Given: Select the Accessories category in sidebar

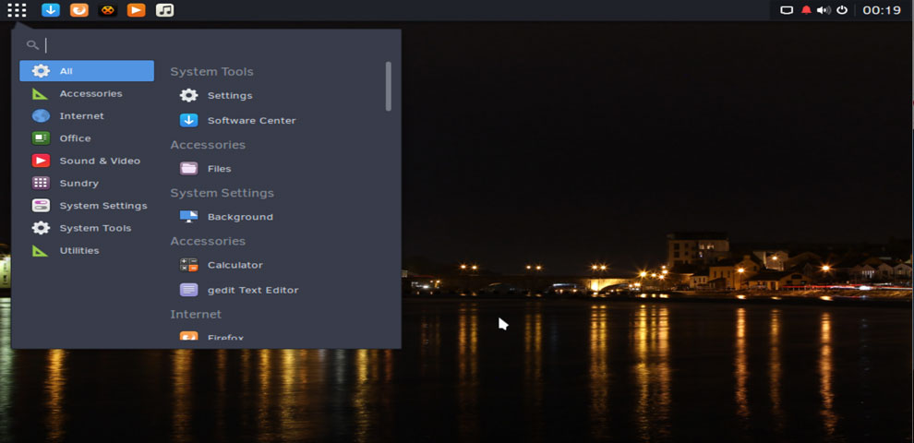Looking at the screenshot, I should pos(87,93).
